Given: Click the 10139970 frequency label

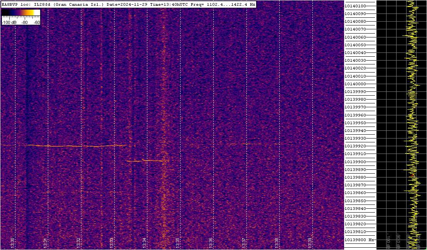Looking at the screenshot, I should [x=355, y=107].
